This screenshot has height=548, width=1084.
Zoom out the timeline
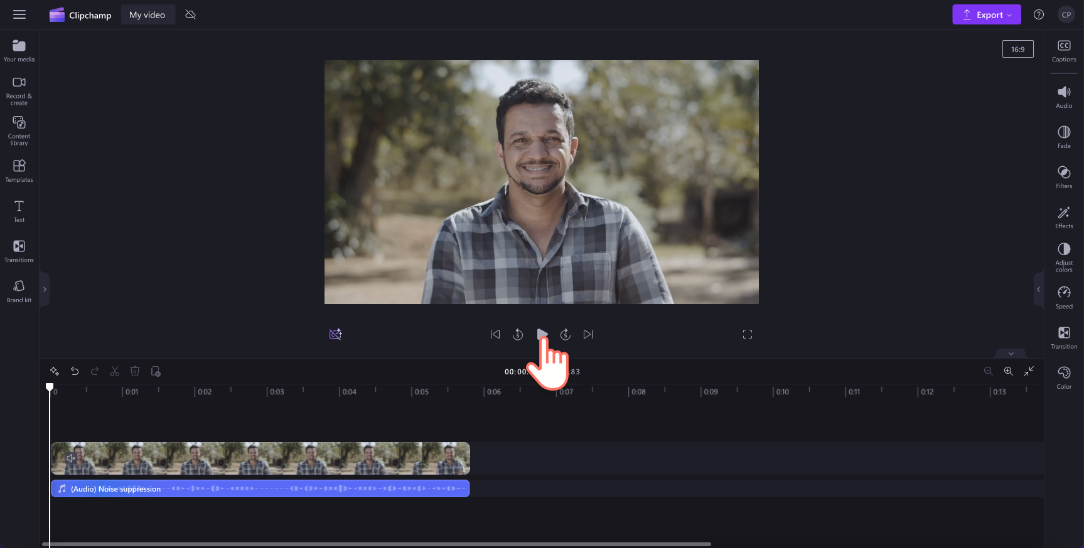click(989, 371)
